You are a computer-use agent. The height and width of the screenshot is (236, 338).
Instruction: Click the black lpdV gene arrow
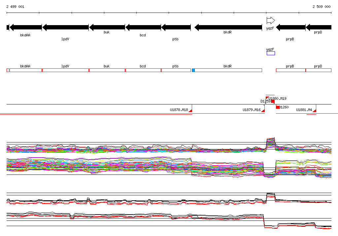click(65, 27)
